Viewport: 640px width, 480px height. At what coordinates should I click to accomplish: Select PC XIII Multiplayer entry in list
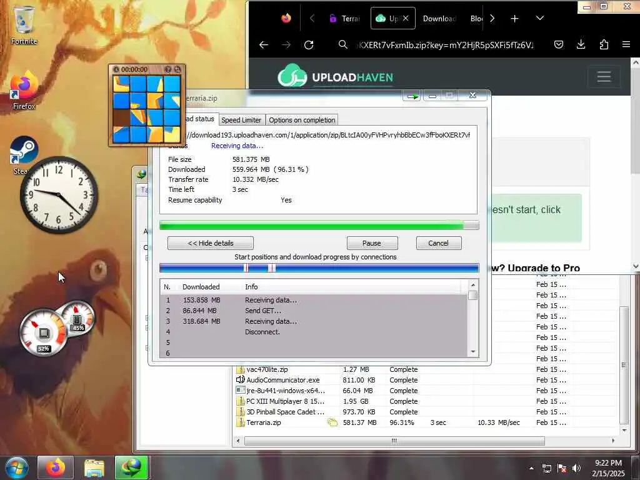tap(285, 401)
